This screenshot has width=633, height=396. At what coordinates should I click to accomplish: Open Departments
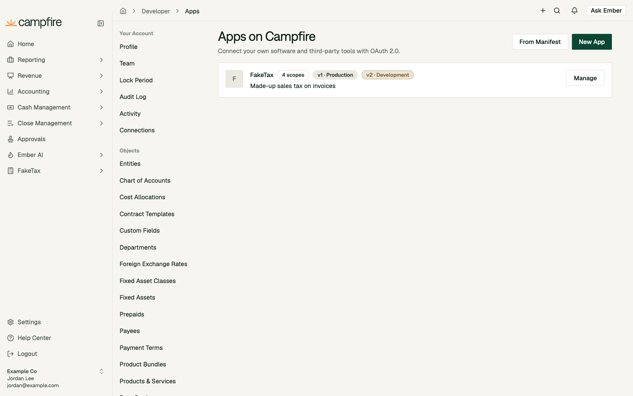click(x=138, y=247)
